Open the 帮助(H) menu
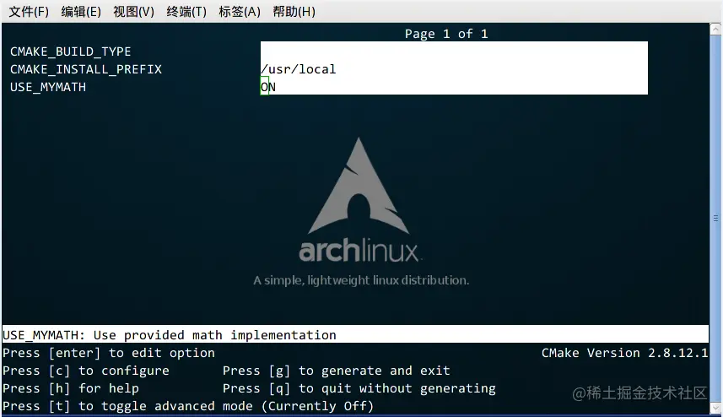The height and width of the screenshot is (417, 723). pos(294,12)
